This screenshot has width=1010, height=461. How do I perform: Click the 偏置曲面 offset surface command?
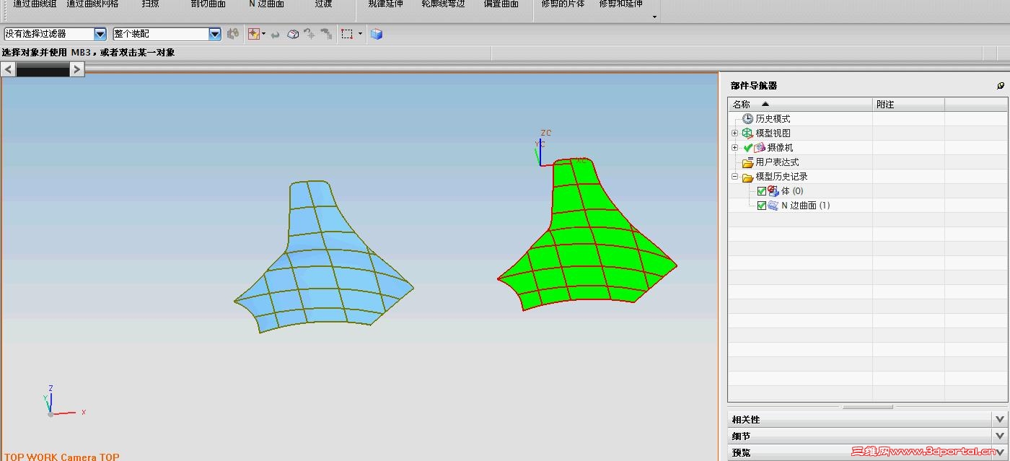pyautogui.click(x=501, y=4)
